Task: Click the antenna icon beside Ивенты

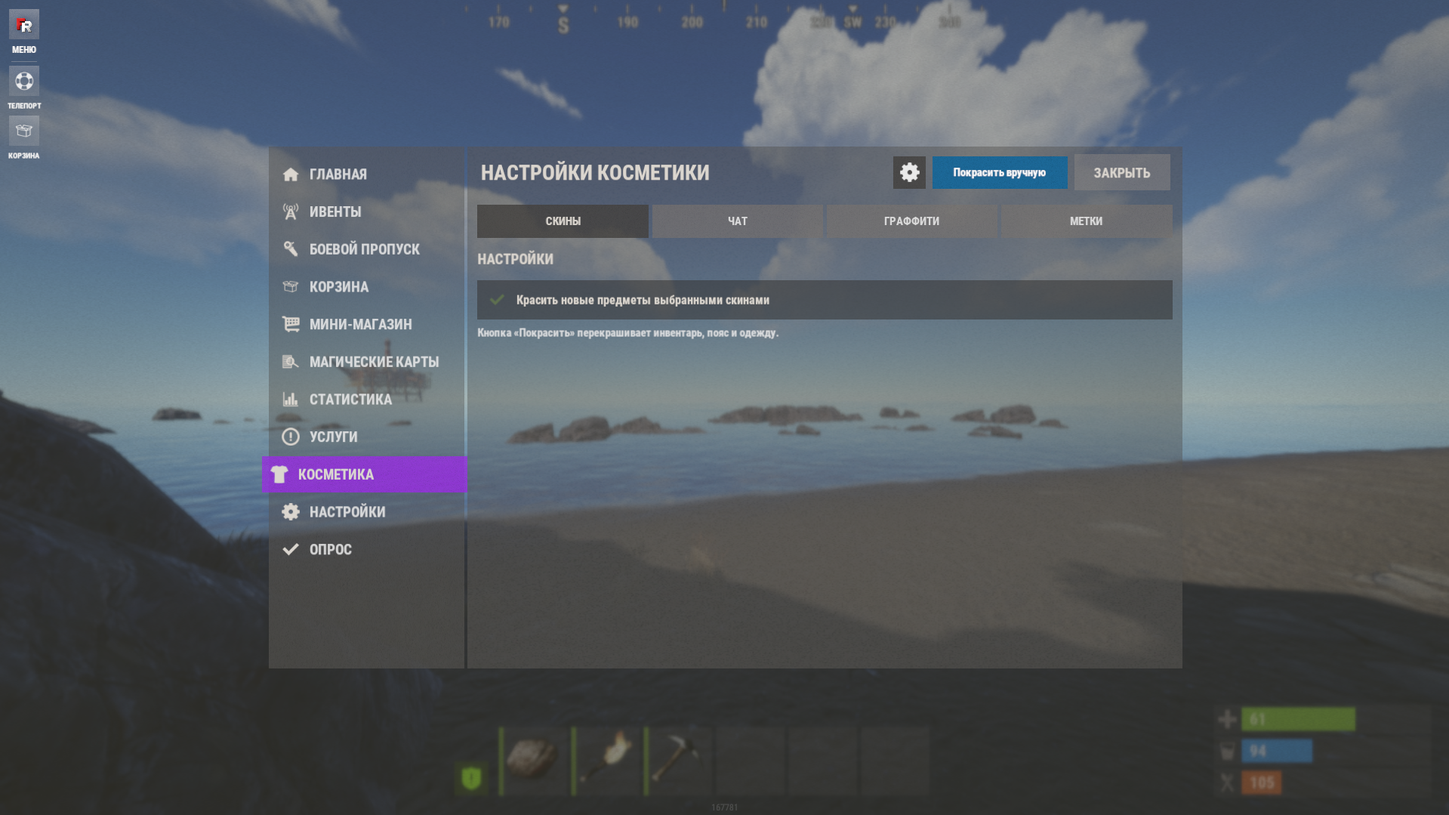Action: coord(291,212)
